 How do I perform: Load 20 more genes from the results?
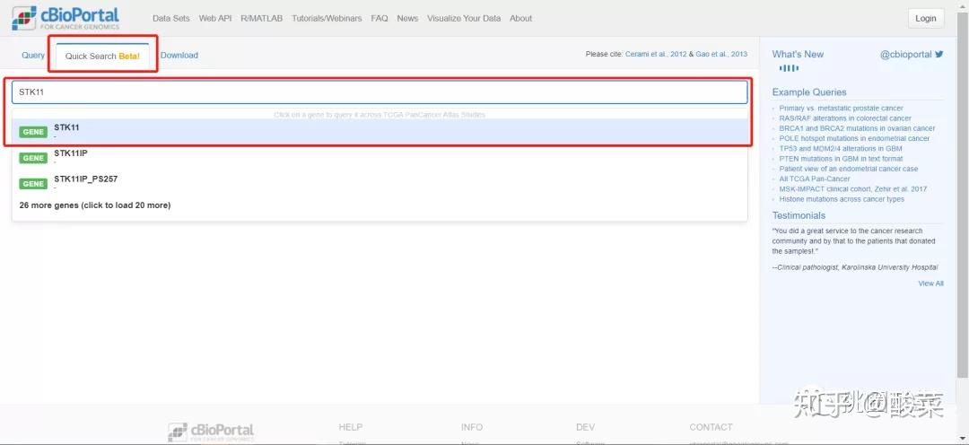pyautogui.click(x=95, y=205)
